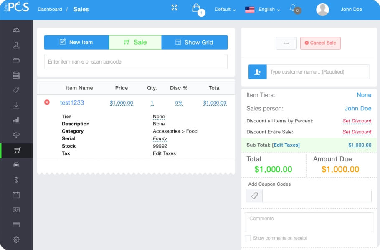Open the customers person icon in sidebar
380x250 pixels.
[16, 45]
